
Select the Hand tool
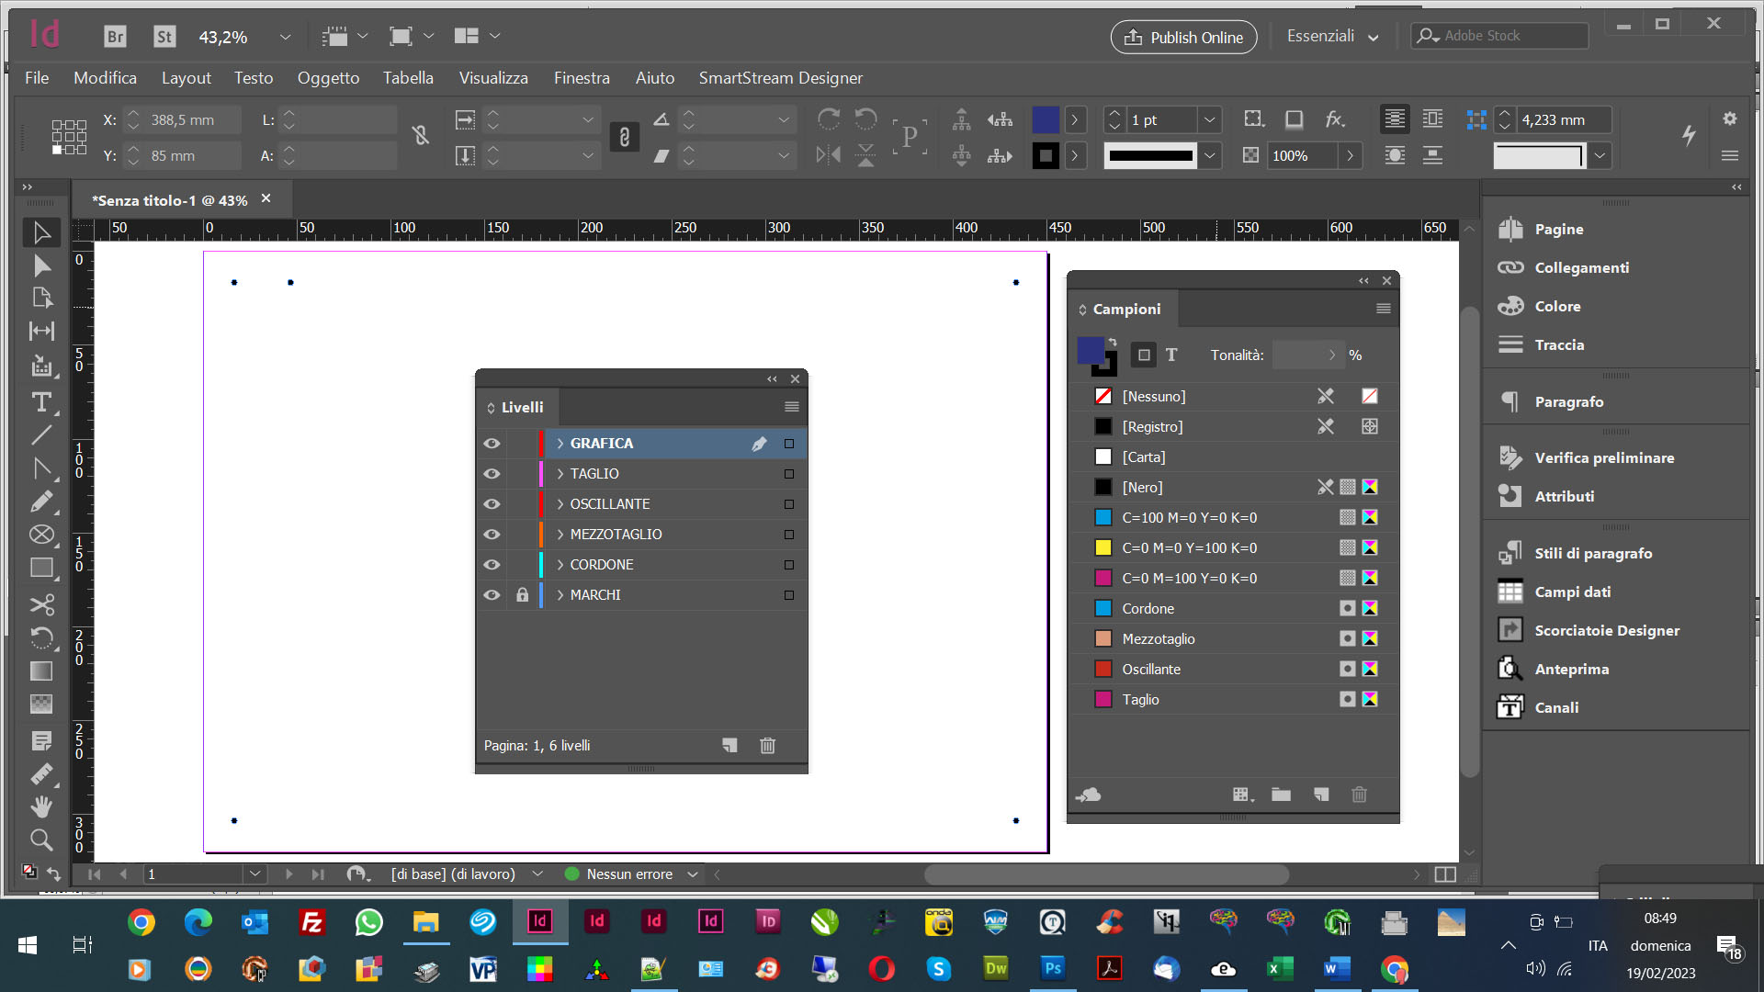click(41, 806)
